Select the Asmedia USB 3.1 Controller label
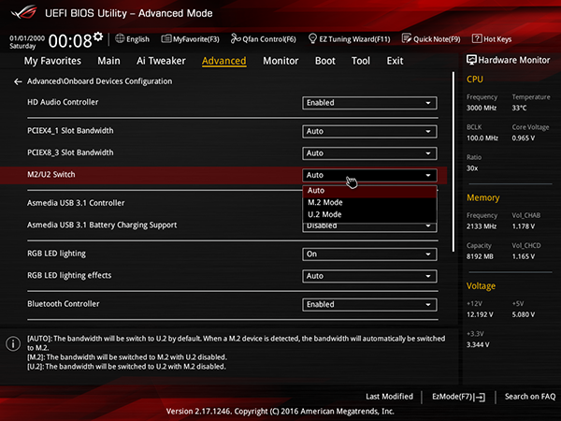This screenshot has height=421, width=561. coord(76,203)
